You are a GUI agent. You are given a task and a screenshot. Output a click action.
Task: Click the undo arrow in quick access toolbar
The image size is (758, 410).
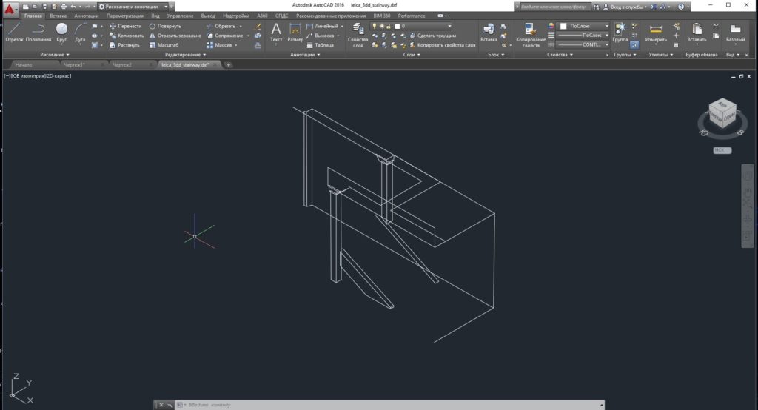(73, 7)
